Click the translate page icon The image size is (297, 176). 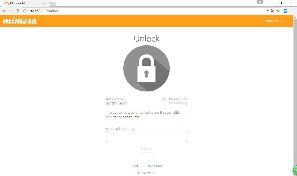tap(273, 11)
